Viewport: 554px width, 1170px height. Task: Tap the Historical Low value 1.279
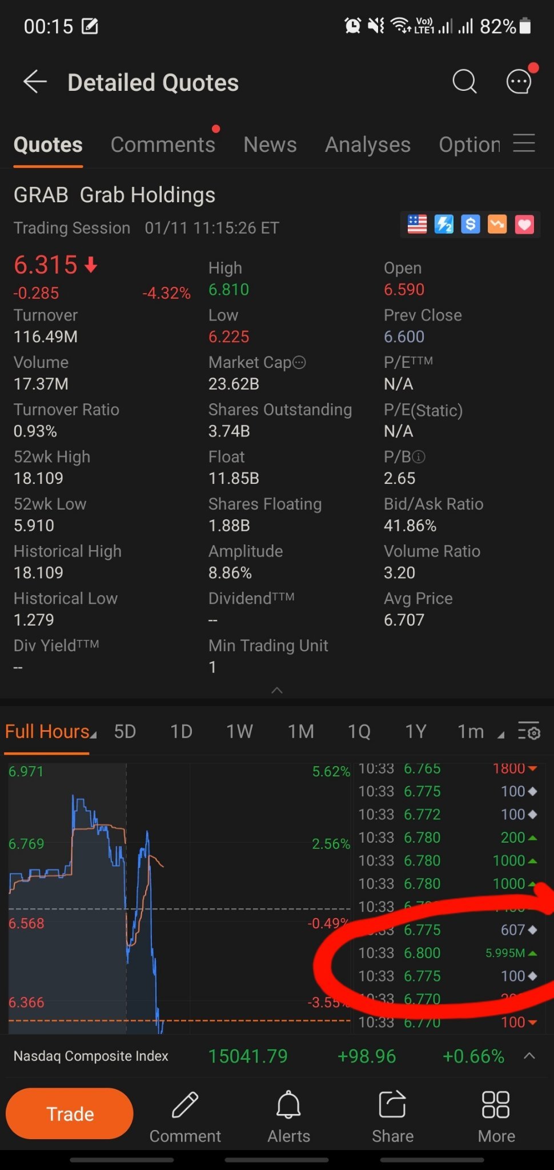coord(34,620)
